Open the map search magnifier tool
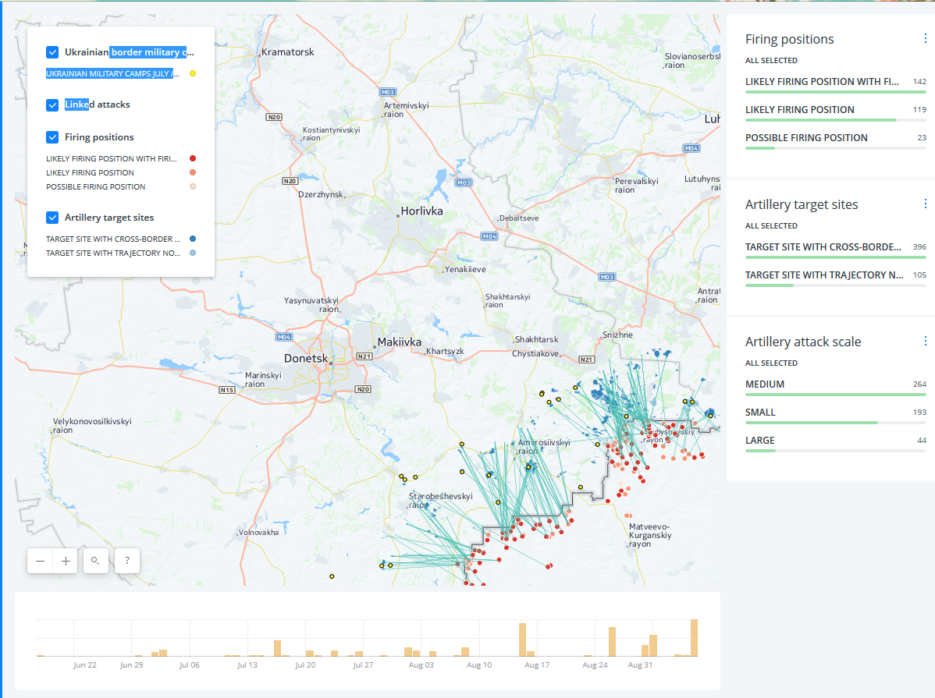Image resolution: width=935 pixels, height=698 pixels. click(x=95, y=561)
